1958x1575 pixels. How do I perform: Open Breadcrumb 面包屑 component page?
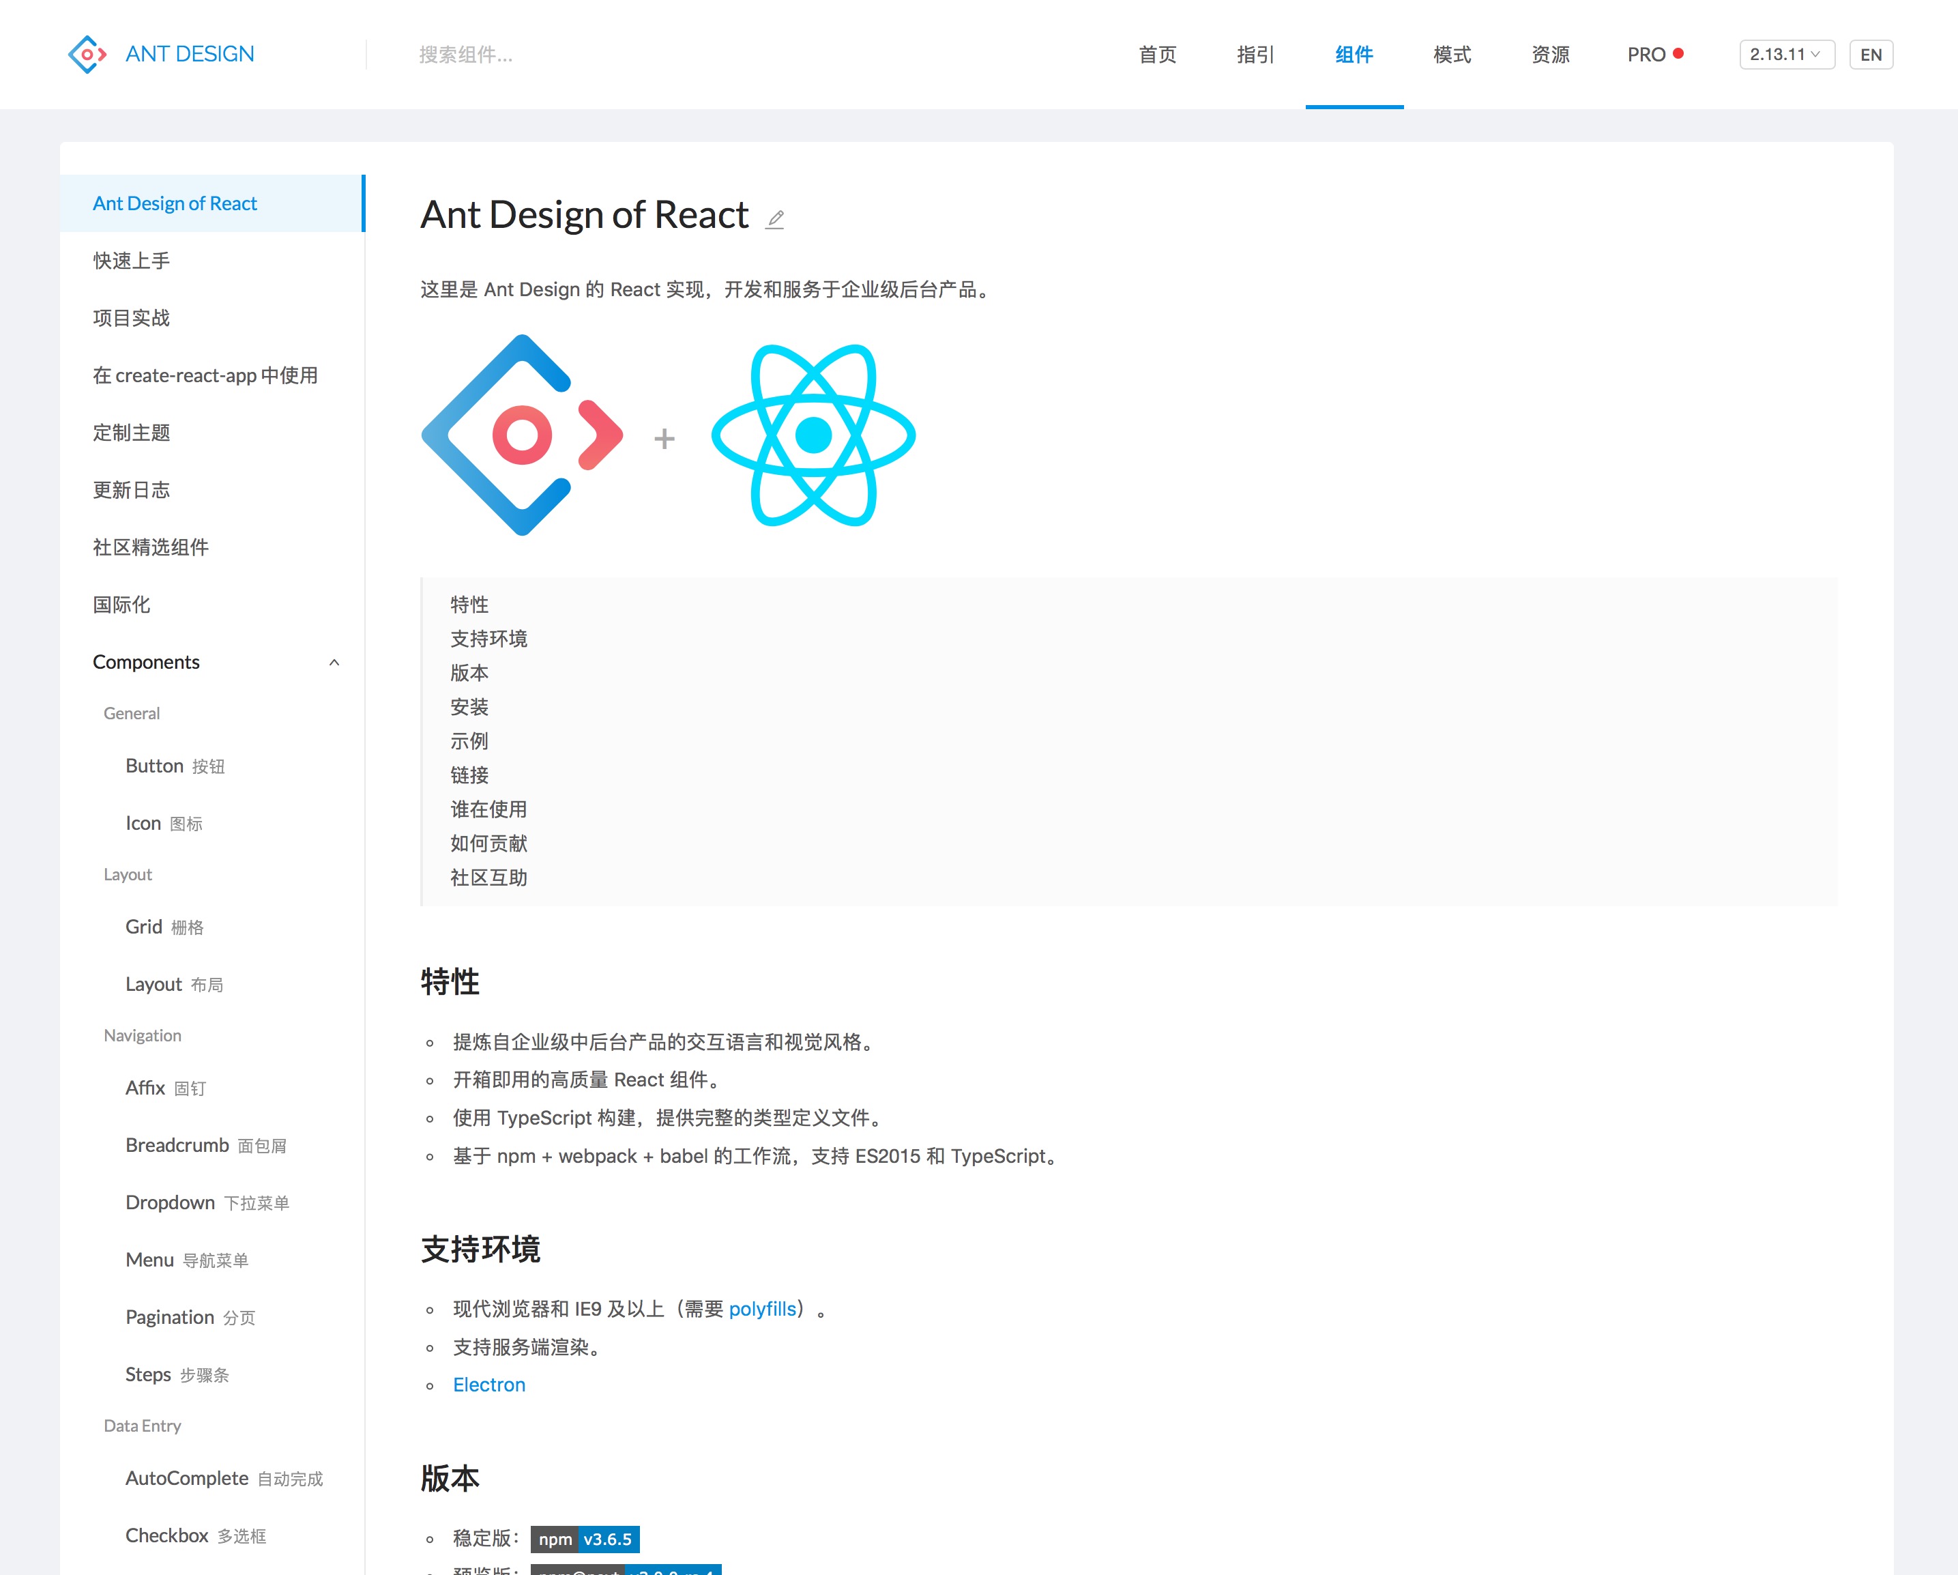pos(212,1144)
